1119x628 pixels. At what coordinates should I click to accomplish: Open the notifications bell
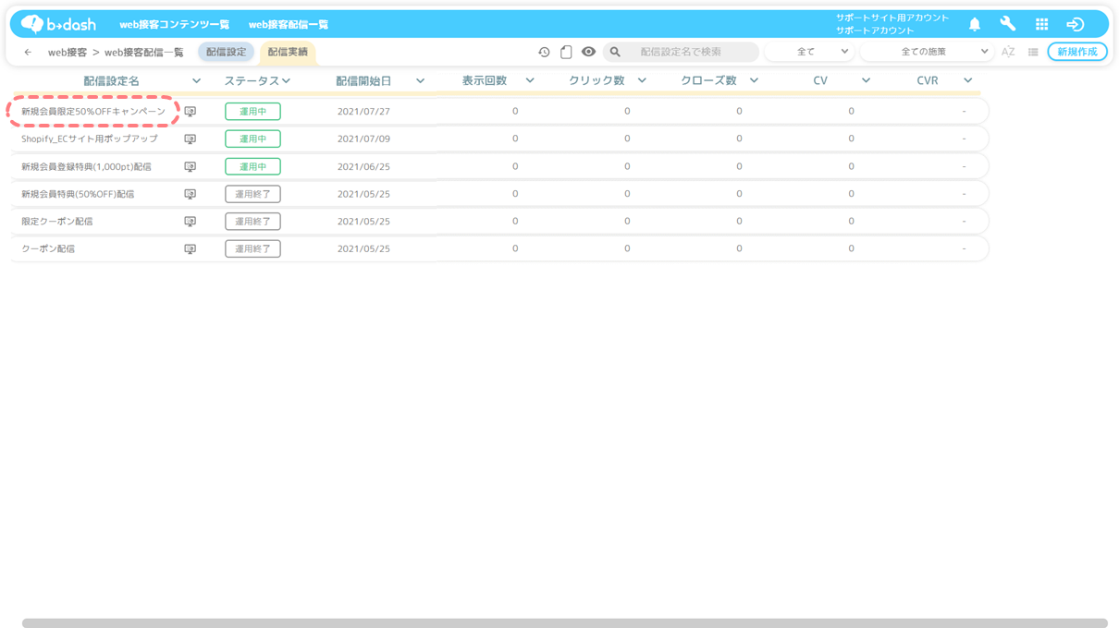975,24
